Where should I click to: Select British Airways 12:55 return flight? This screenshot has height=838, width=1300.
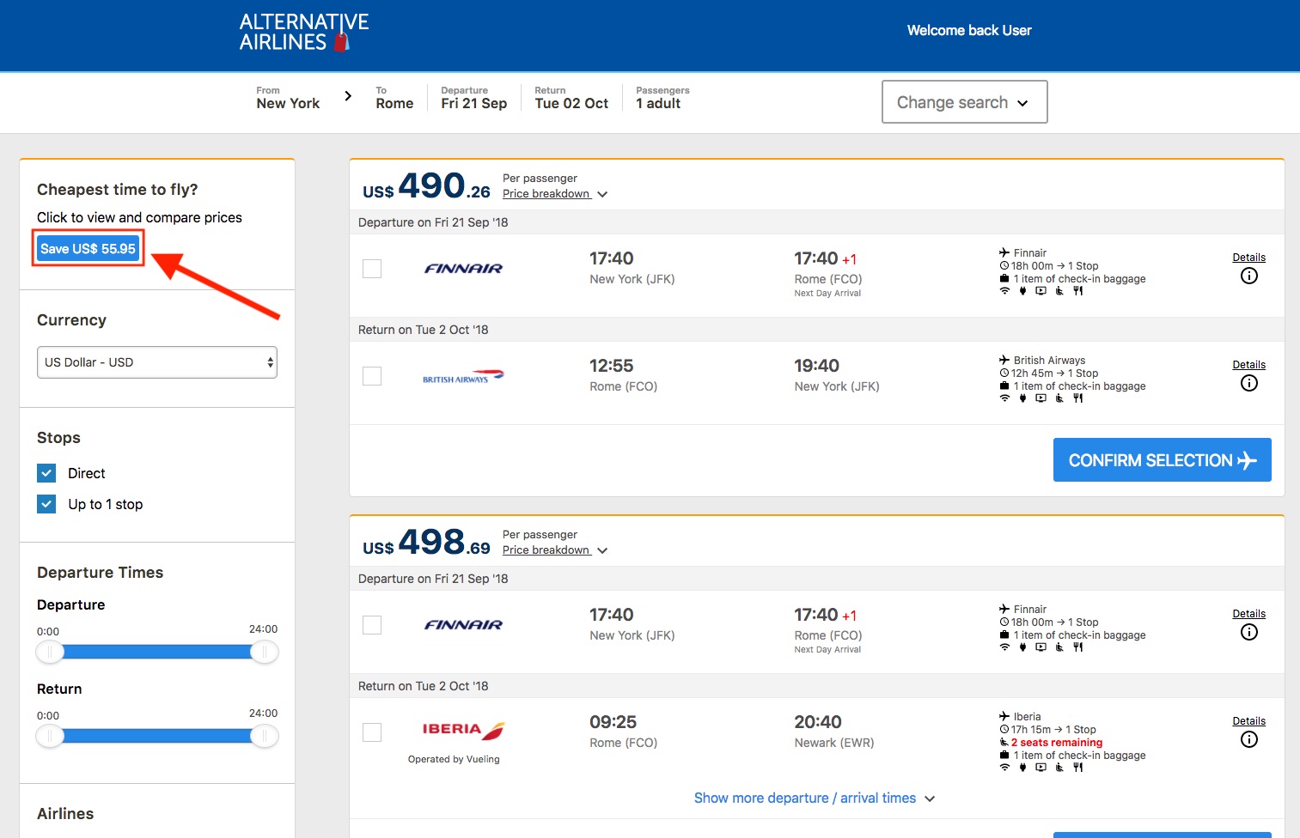(372, 376)
